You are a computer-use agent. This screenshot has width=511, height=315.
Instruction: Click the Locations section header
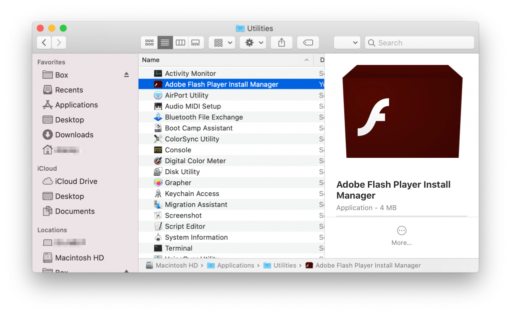52,230
